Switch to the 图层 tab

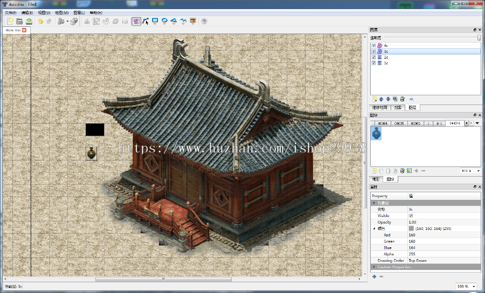click(412, 108)
